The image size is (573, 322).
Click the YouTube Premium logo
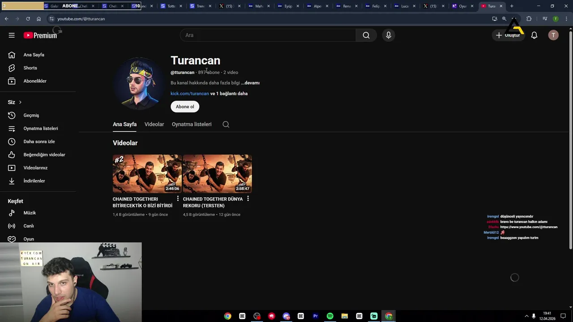tap(40, 35)
